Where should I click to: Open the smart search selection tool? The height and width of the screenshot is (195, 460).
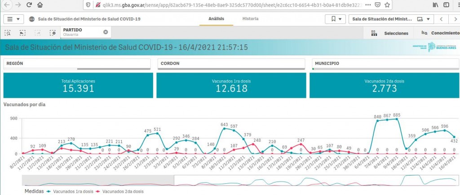click(x=8, y=33)
